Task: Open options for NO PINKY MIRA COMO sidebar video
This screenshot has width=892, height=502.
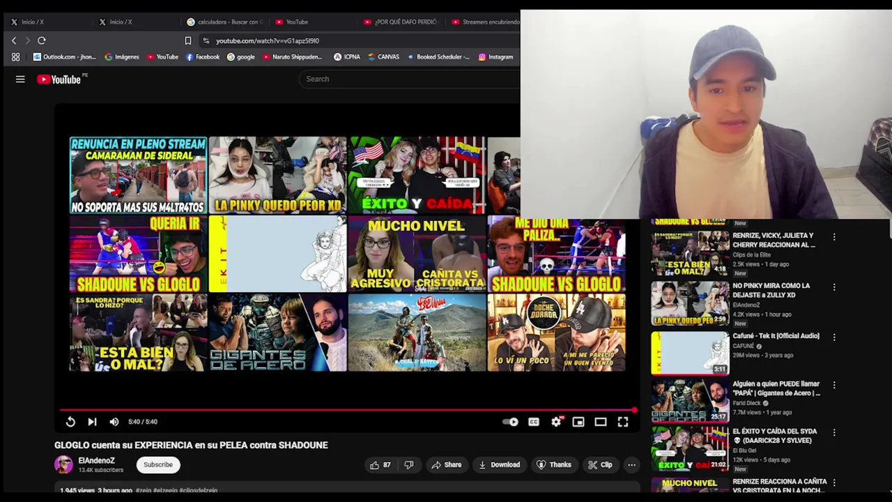Action: [x=834, y=287]
